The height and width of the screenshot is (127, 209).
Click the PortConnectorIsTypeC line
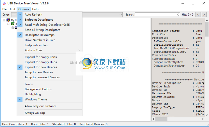coord(176,52)
